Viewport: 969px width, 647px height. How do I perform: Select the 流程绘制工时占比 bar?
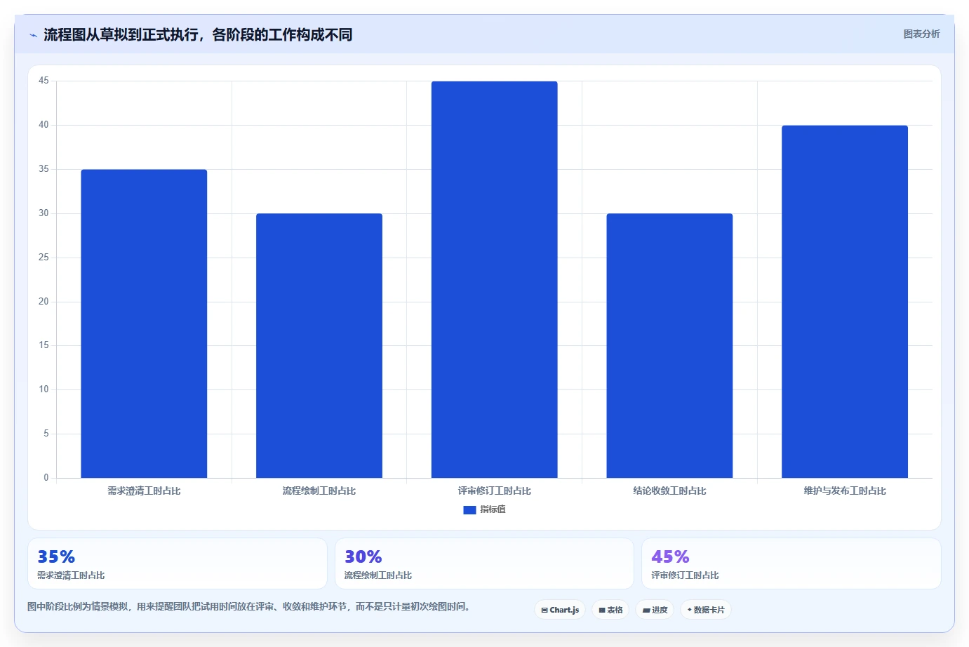[x=319, y=345]
